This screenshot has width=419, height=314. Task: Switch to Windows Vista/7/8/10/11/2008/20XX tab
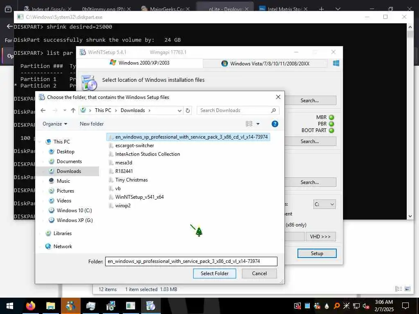(x=265, y=63)
